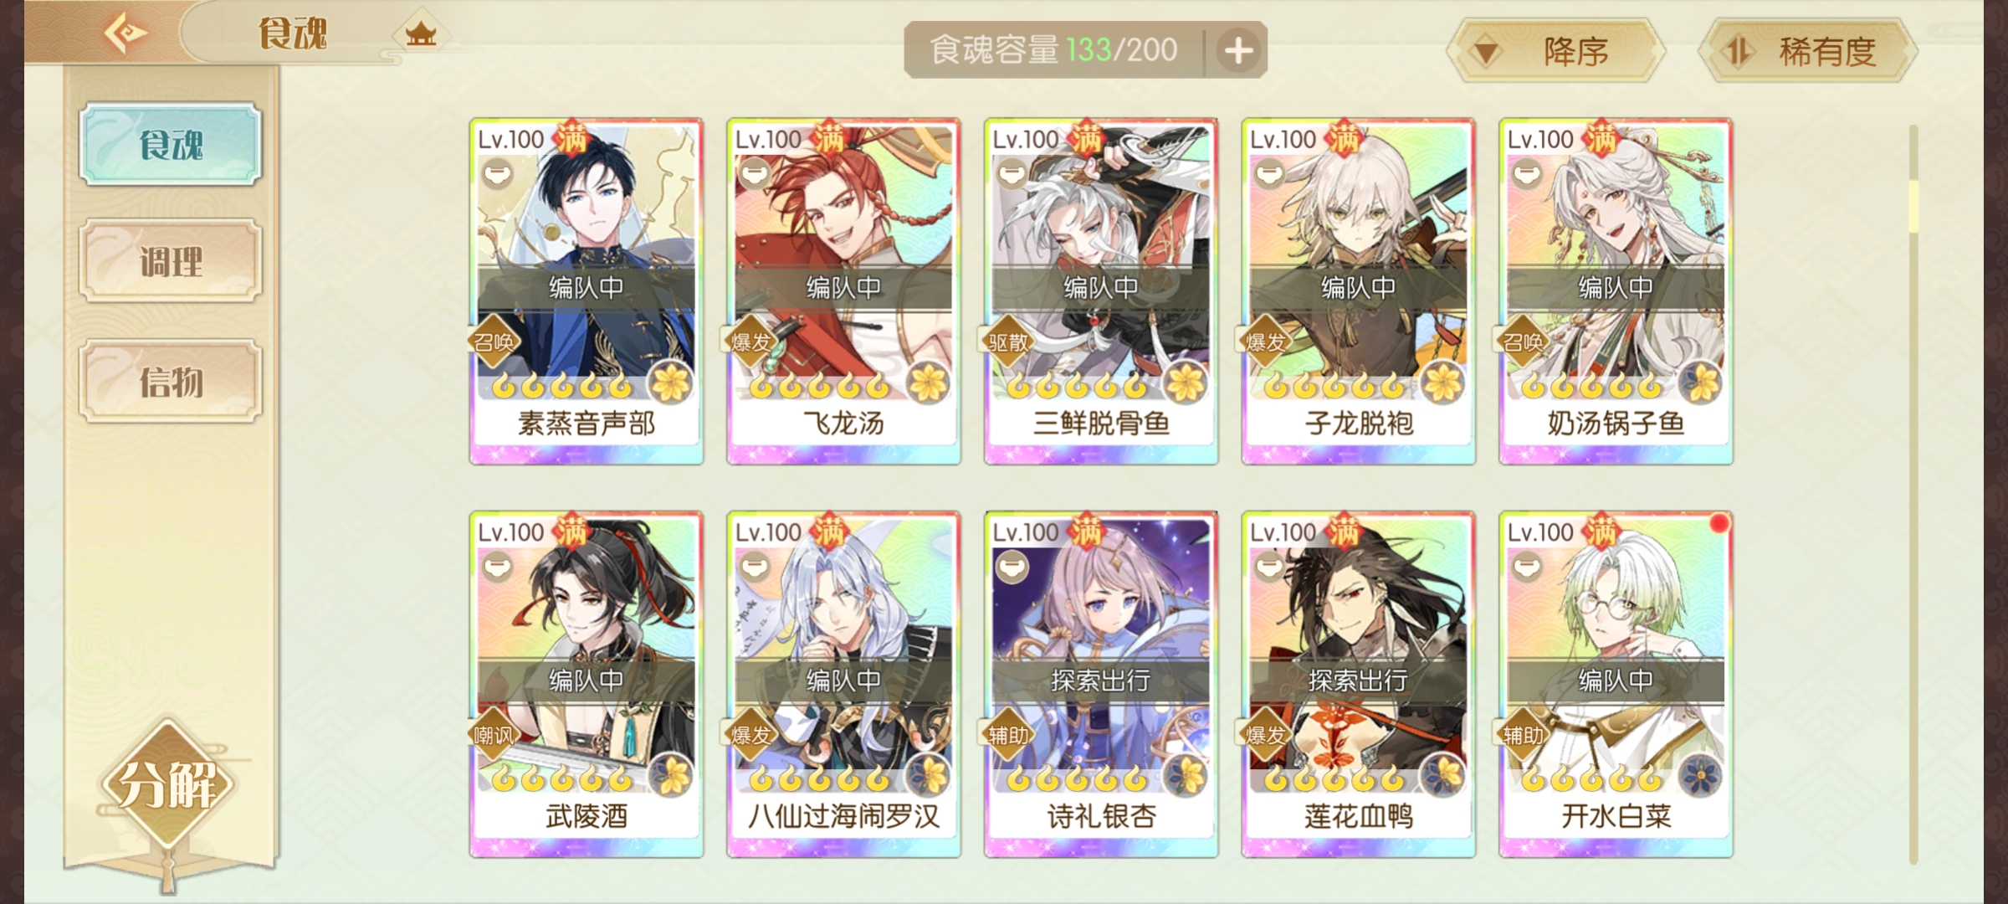This screenshot has height=904, width=2008.
Task: Select the 食魂 sidebar button
Action: point(171,144)
